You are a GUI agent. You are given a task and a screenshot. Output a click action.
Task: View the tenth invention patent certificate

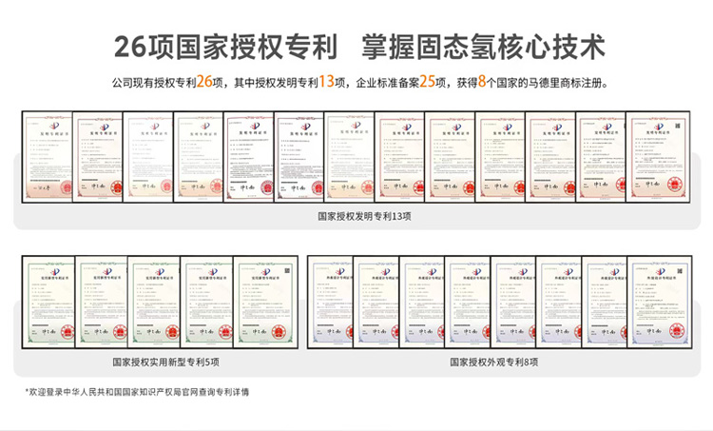(501, 157)
